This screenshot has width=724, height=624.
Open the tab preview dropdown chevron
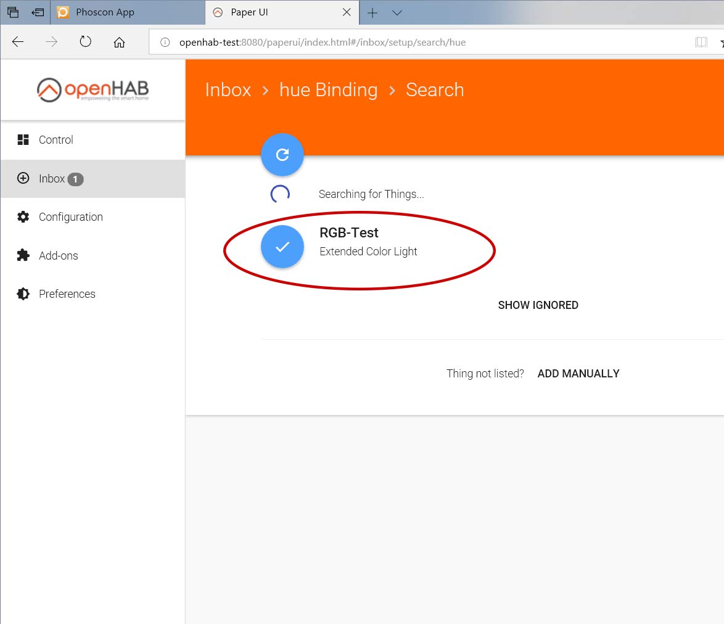tap(397, 13)
